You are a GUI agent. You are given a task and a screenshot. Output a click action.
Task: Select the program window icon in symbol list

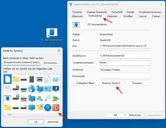8,98
